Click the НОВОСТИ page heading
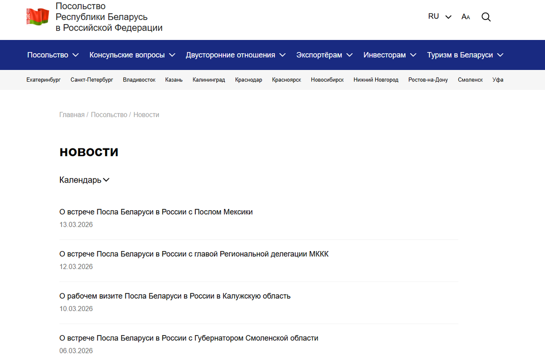 89,152
